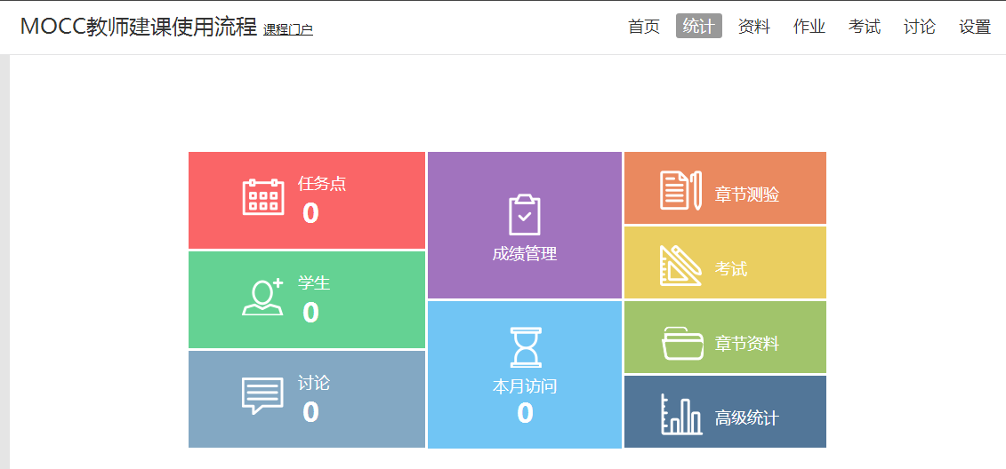The width and height of the screenshot is (1006, 469).
Task: Open 章节资料 from the green tile label
Action: 747,344
